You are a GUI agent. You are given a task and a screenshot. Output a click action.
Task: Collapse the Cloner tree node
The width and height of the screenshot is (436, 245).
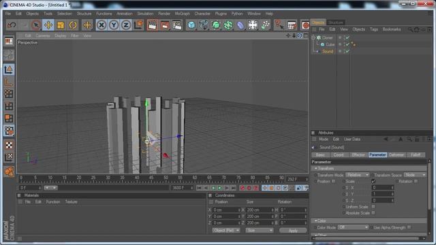tap(313, 37)
